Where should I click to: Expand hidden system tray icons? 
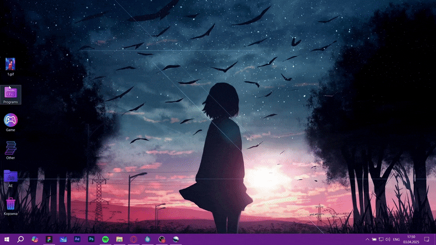(367, 240)
